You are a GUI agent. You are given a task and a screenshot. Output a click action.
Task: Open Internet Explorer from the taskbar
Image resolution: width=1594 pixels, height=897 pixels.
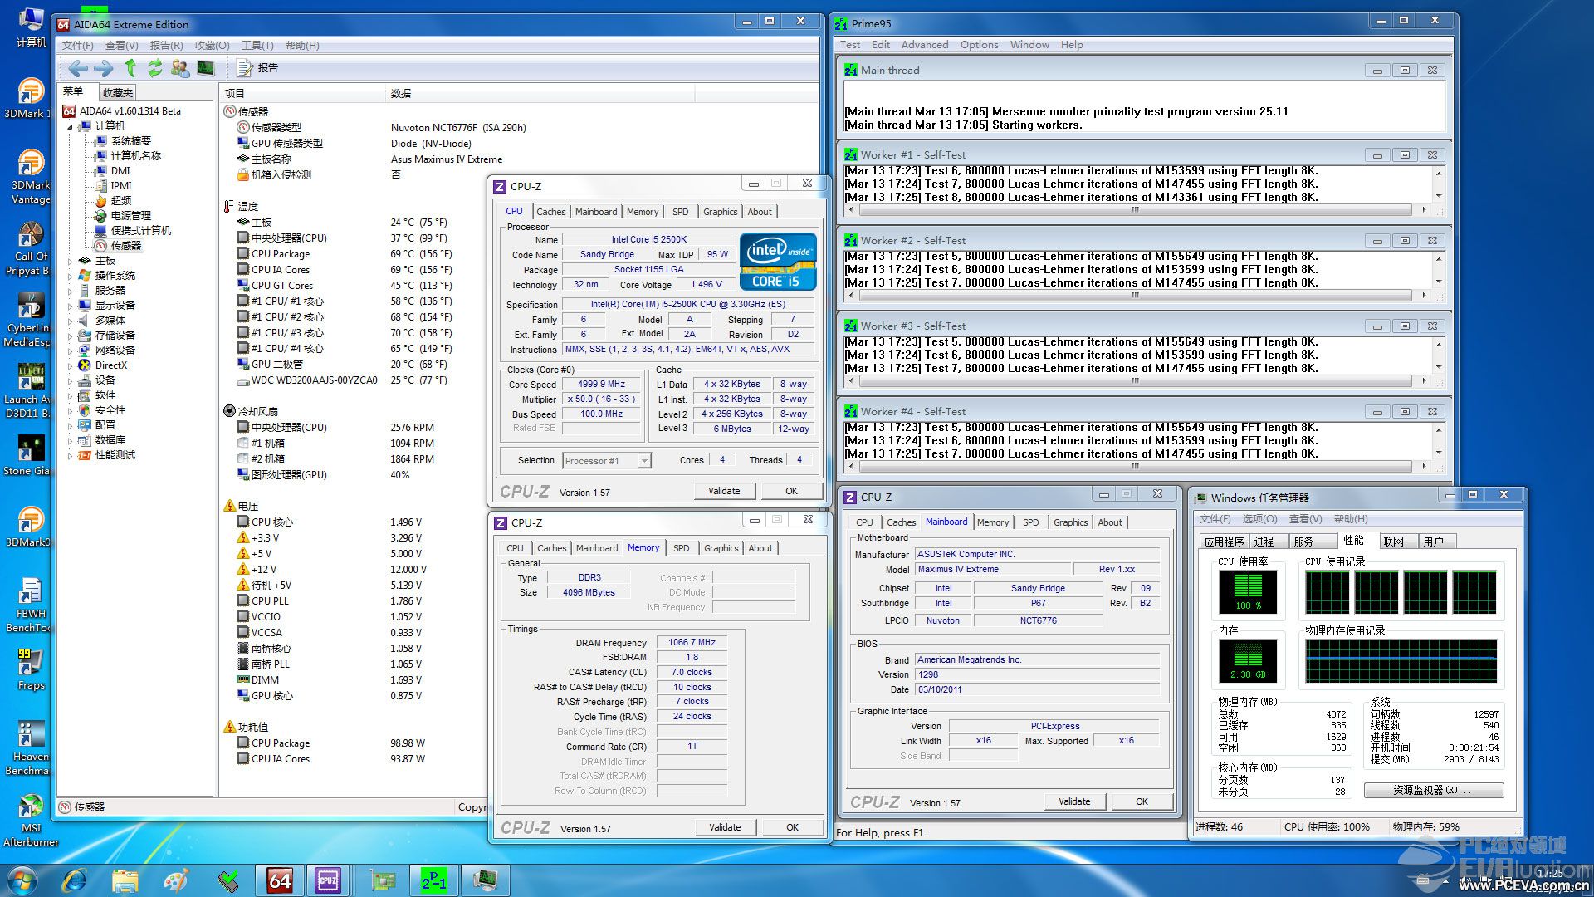coord(74,880)
